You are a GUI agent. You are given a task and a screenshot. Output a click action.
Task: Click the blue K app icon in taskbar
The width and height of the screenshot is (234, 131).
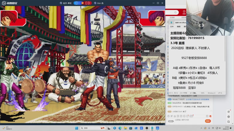pos(142,128)
